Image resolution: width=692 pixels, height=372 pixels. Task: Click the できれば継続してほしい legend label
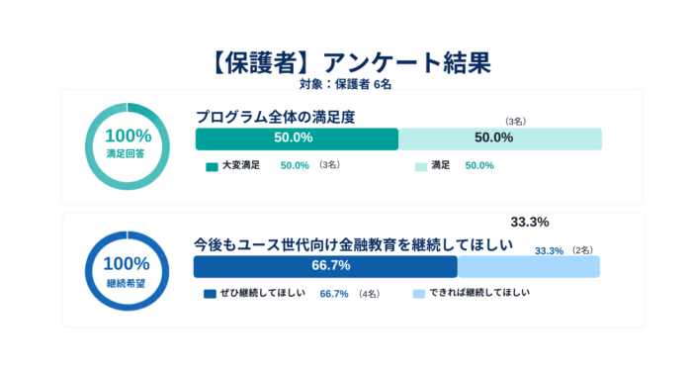coord(479,293)
